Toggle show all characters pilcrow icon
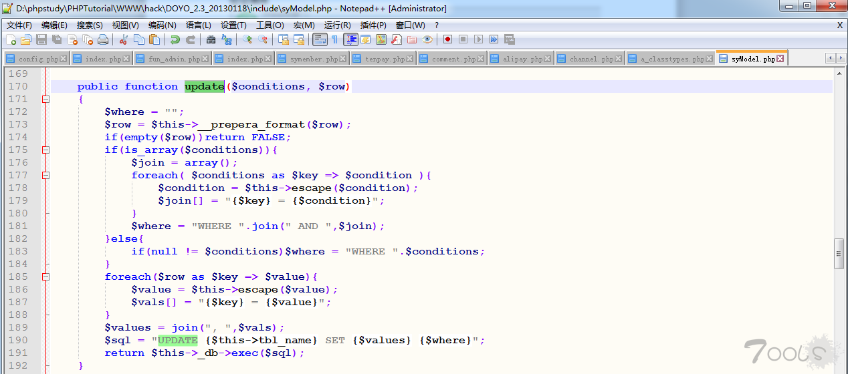848x374 pixels. pyautogui.click(x=335, y=39)
